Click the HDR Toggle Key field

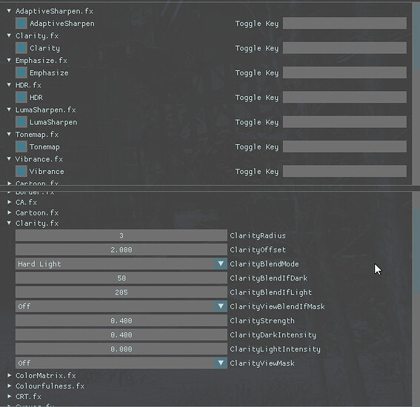[x=344, y=97]
